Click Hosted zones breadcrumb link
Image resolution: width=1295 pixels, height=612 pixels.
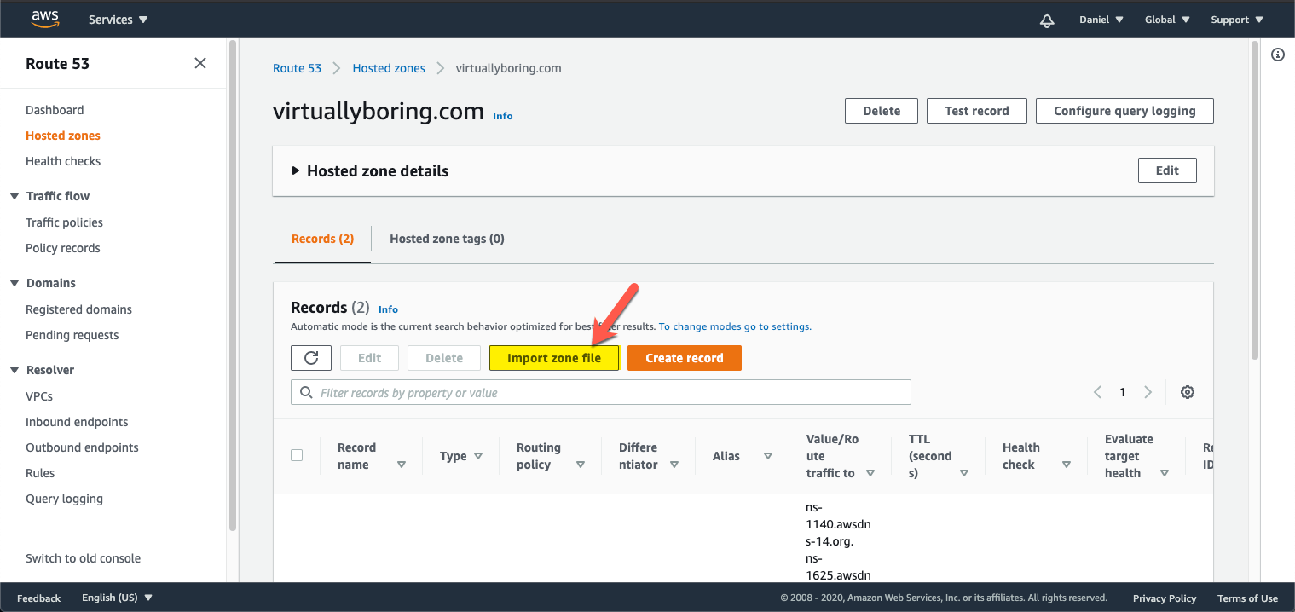coord(389,68)
